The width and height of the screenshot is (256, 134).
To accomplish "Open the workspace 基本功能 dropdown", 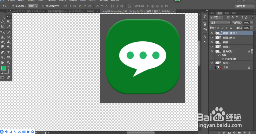I will point(245,6).
